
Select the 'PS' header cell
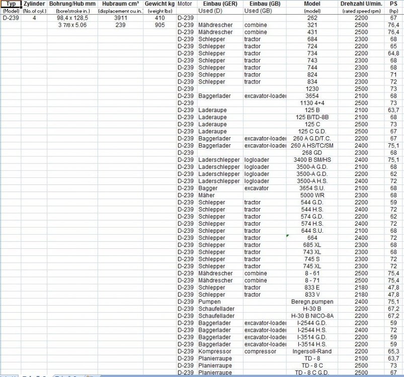[x=393, y=4]
